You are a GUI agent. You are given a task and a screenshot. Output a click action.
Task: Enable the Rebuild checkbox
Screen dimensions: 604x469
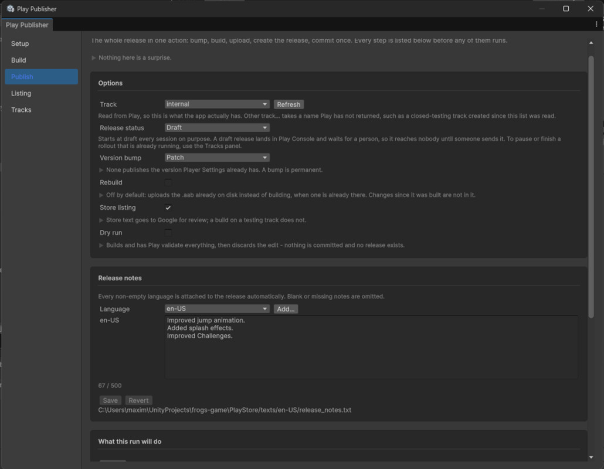click(x=168, y=182)
